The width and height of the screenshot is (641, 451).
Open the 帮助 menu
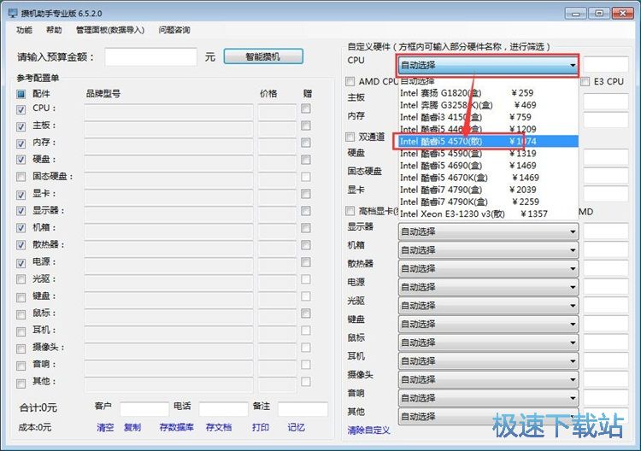tap(54, 30)
